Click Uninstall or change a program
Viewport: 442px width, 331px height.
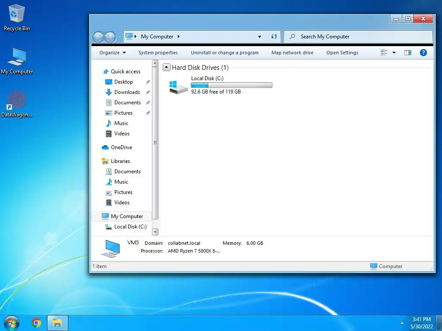224,53
